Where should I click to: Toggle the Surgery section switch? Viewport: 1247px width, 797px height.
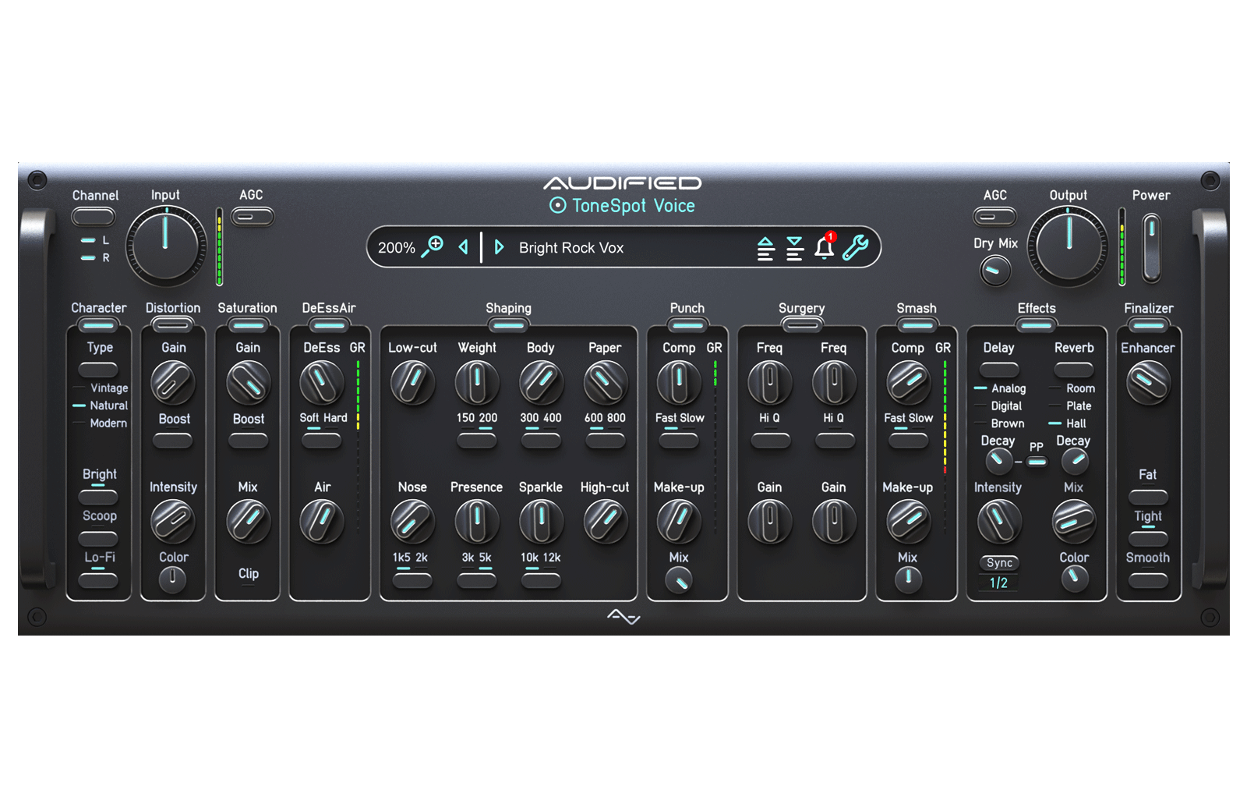[x=801, y=324]
